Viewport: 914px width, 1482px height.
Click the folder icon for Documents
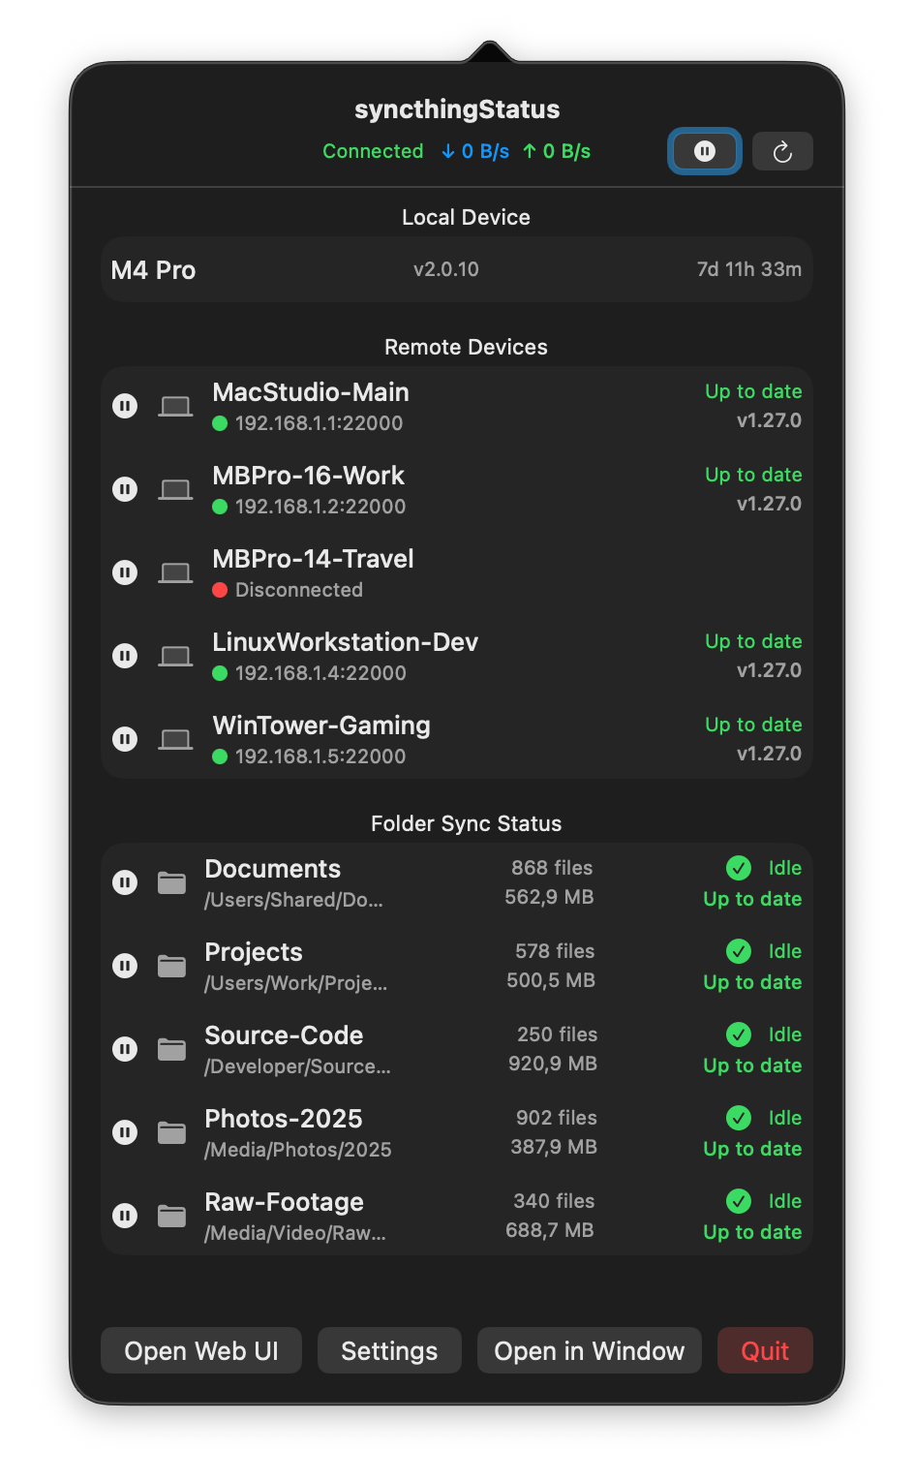(171, 881)
